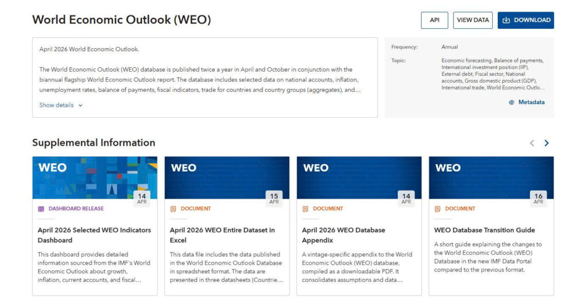
Task: Click the Frequency value 'Annual'
Action: point(450,47)
